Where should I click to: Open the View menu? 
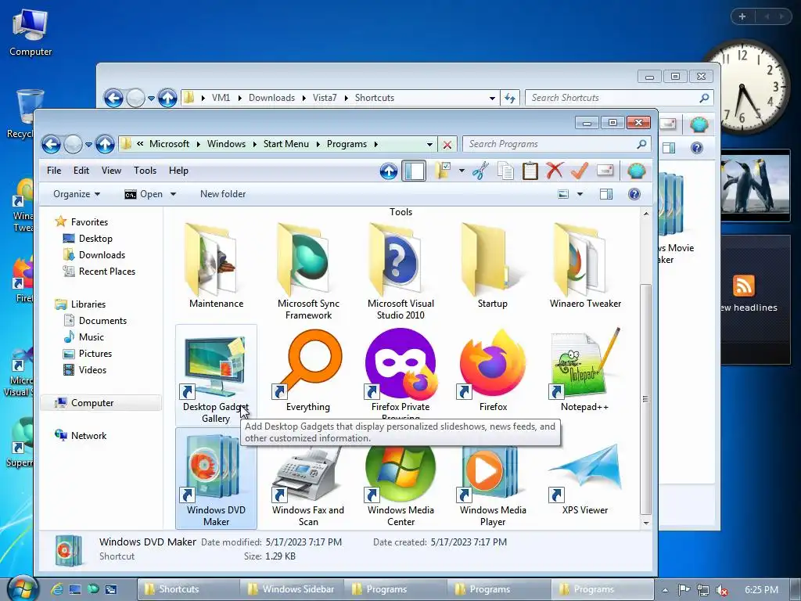111,171
